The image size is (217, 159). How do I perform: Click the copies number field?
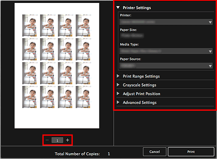[x=57, y=140]
